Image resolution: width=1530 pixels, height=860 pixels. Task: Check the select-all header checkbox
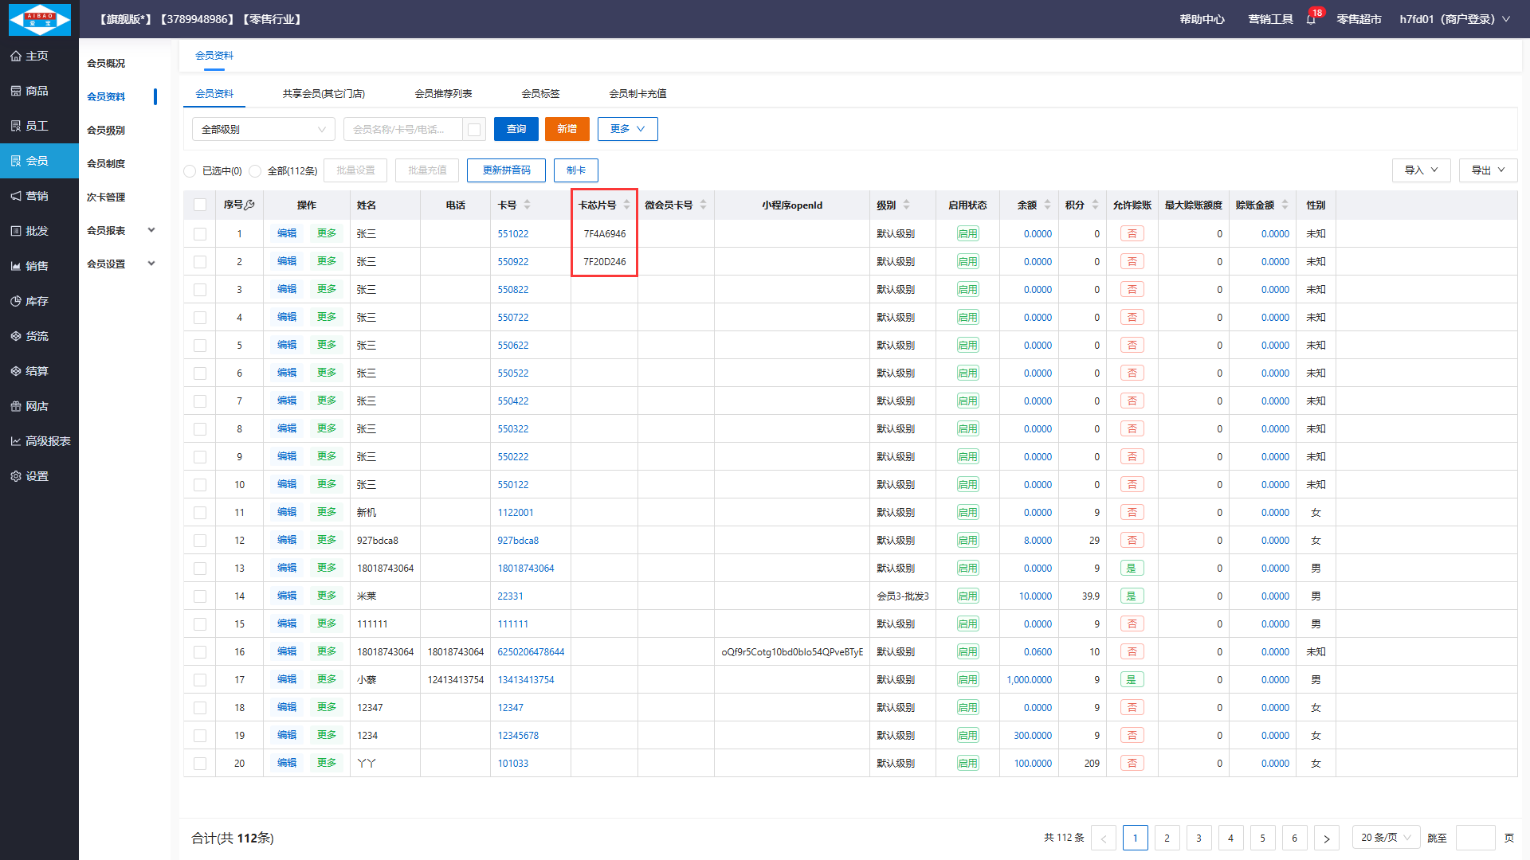pos(200,205)
